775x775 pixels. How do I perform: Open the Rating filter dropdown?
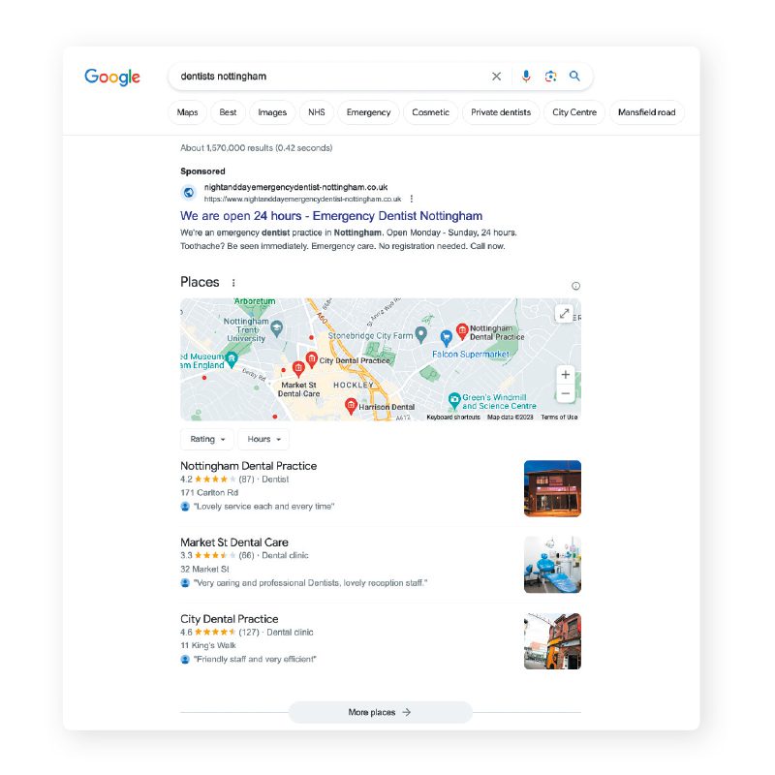(x=206, y=439)
